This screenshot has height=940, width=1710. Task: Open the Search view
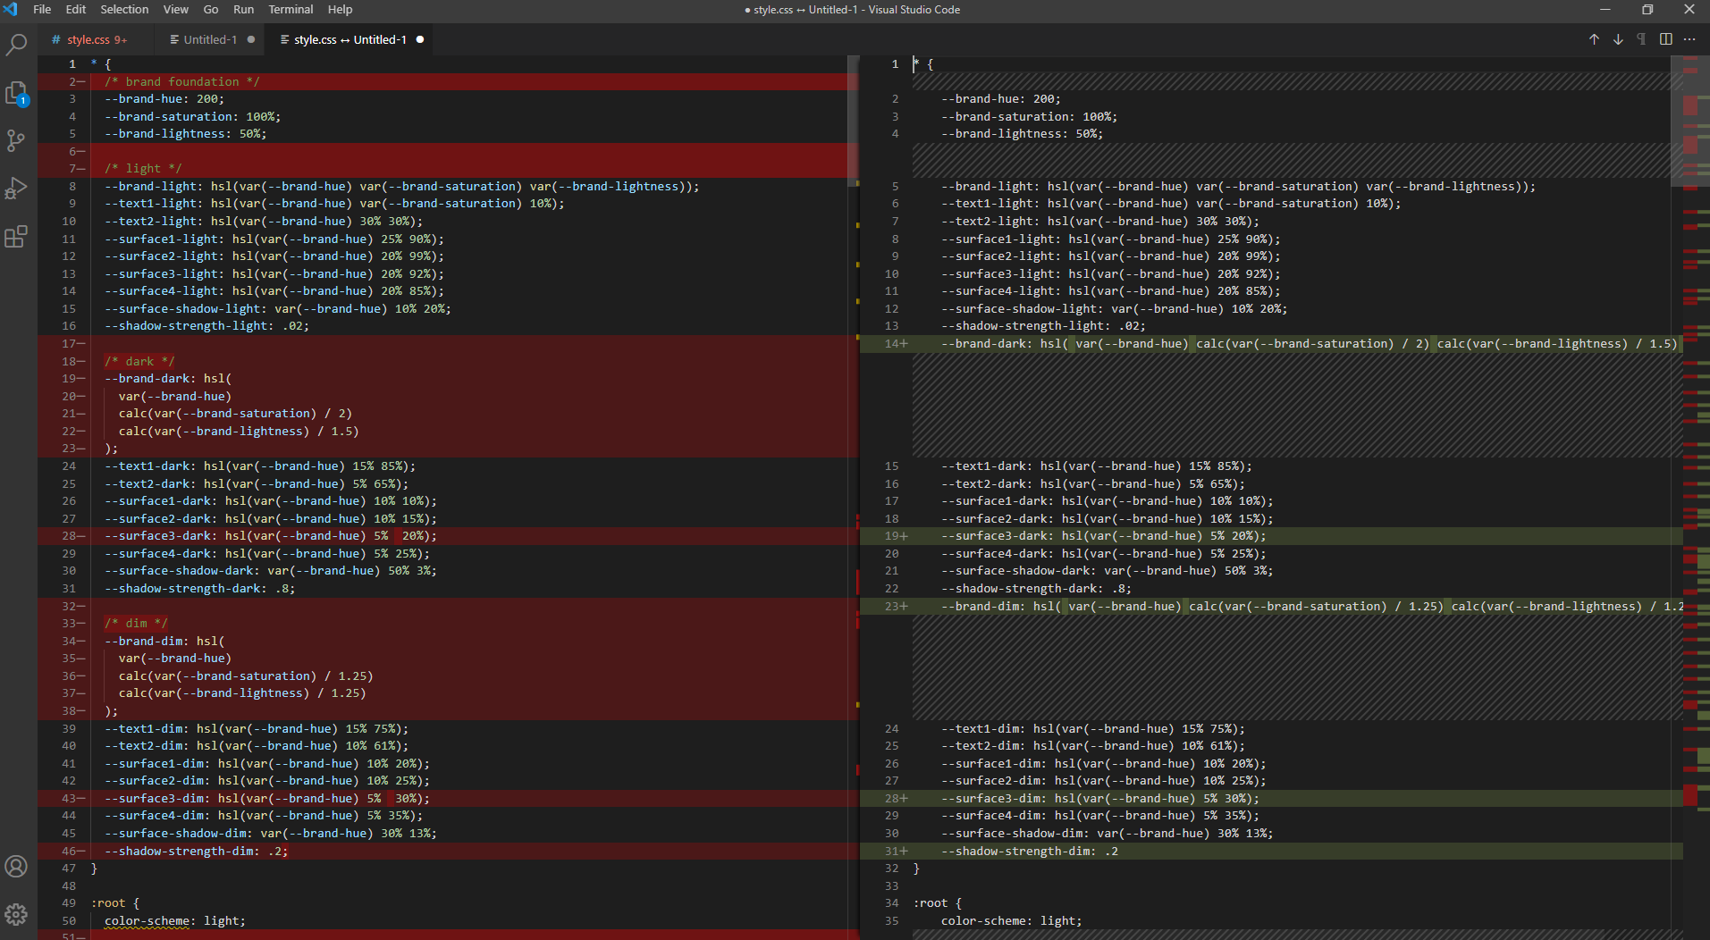pyautogui.click(x=17, y=43)
